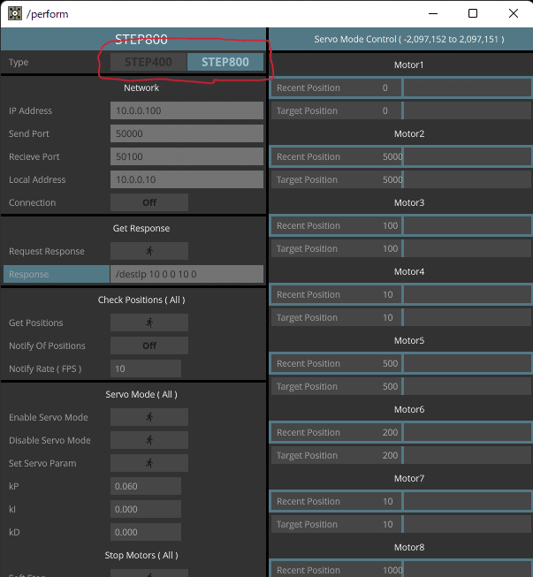Click the Motor8 heading
533x577 pixels.
[409, 547]
